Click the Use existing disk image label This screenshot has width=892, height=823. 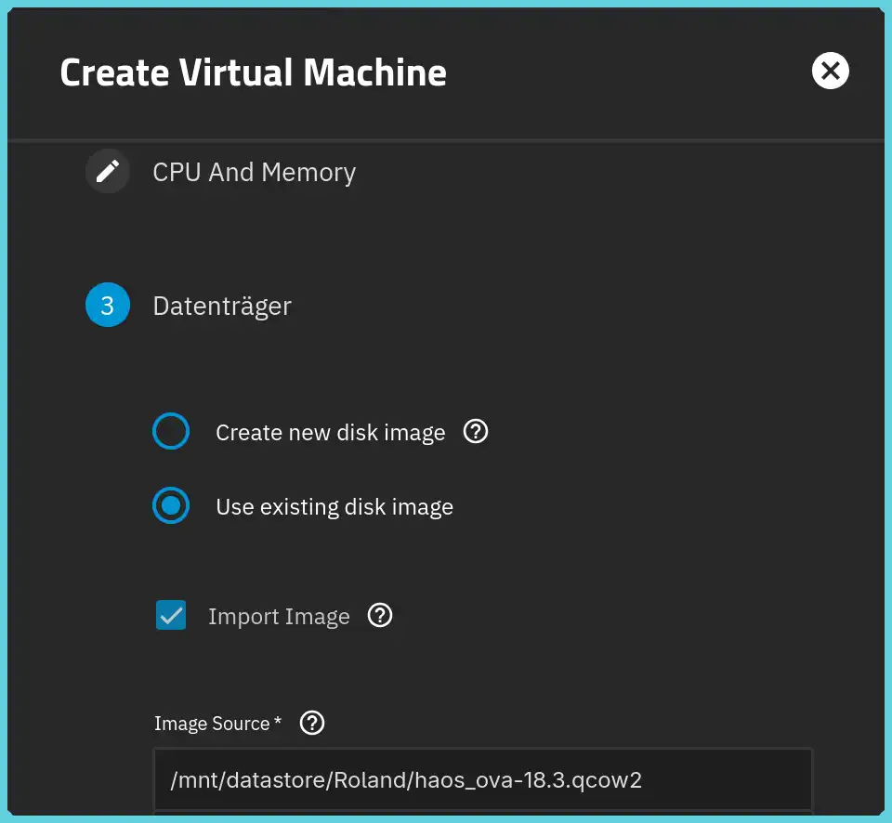pyautogui.click(x=334, y=507)
